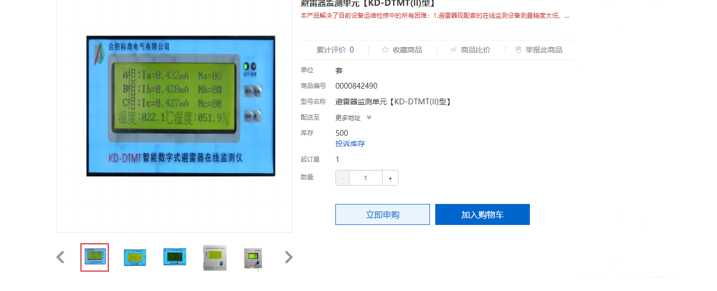
Task: Click the 加入购物车 button
Action: (x=483, y=214)
